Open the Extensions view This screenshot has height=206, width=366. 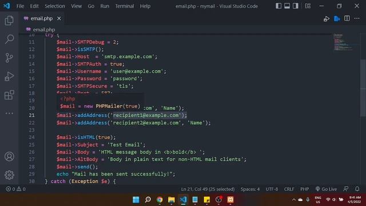9,95
